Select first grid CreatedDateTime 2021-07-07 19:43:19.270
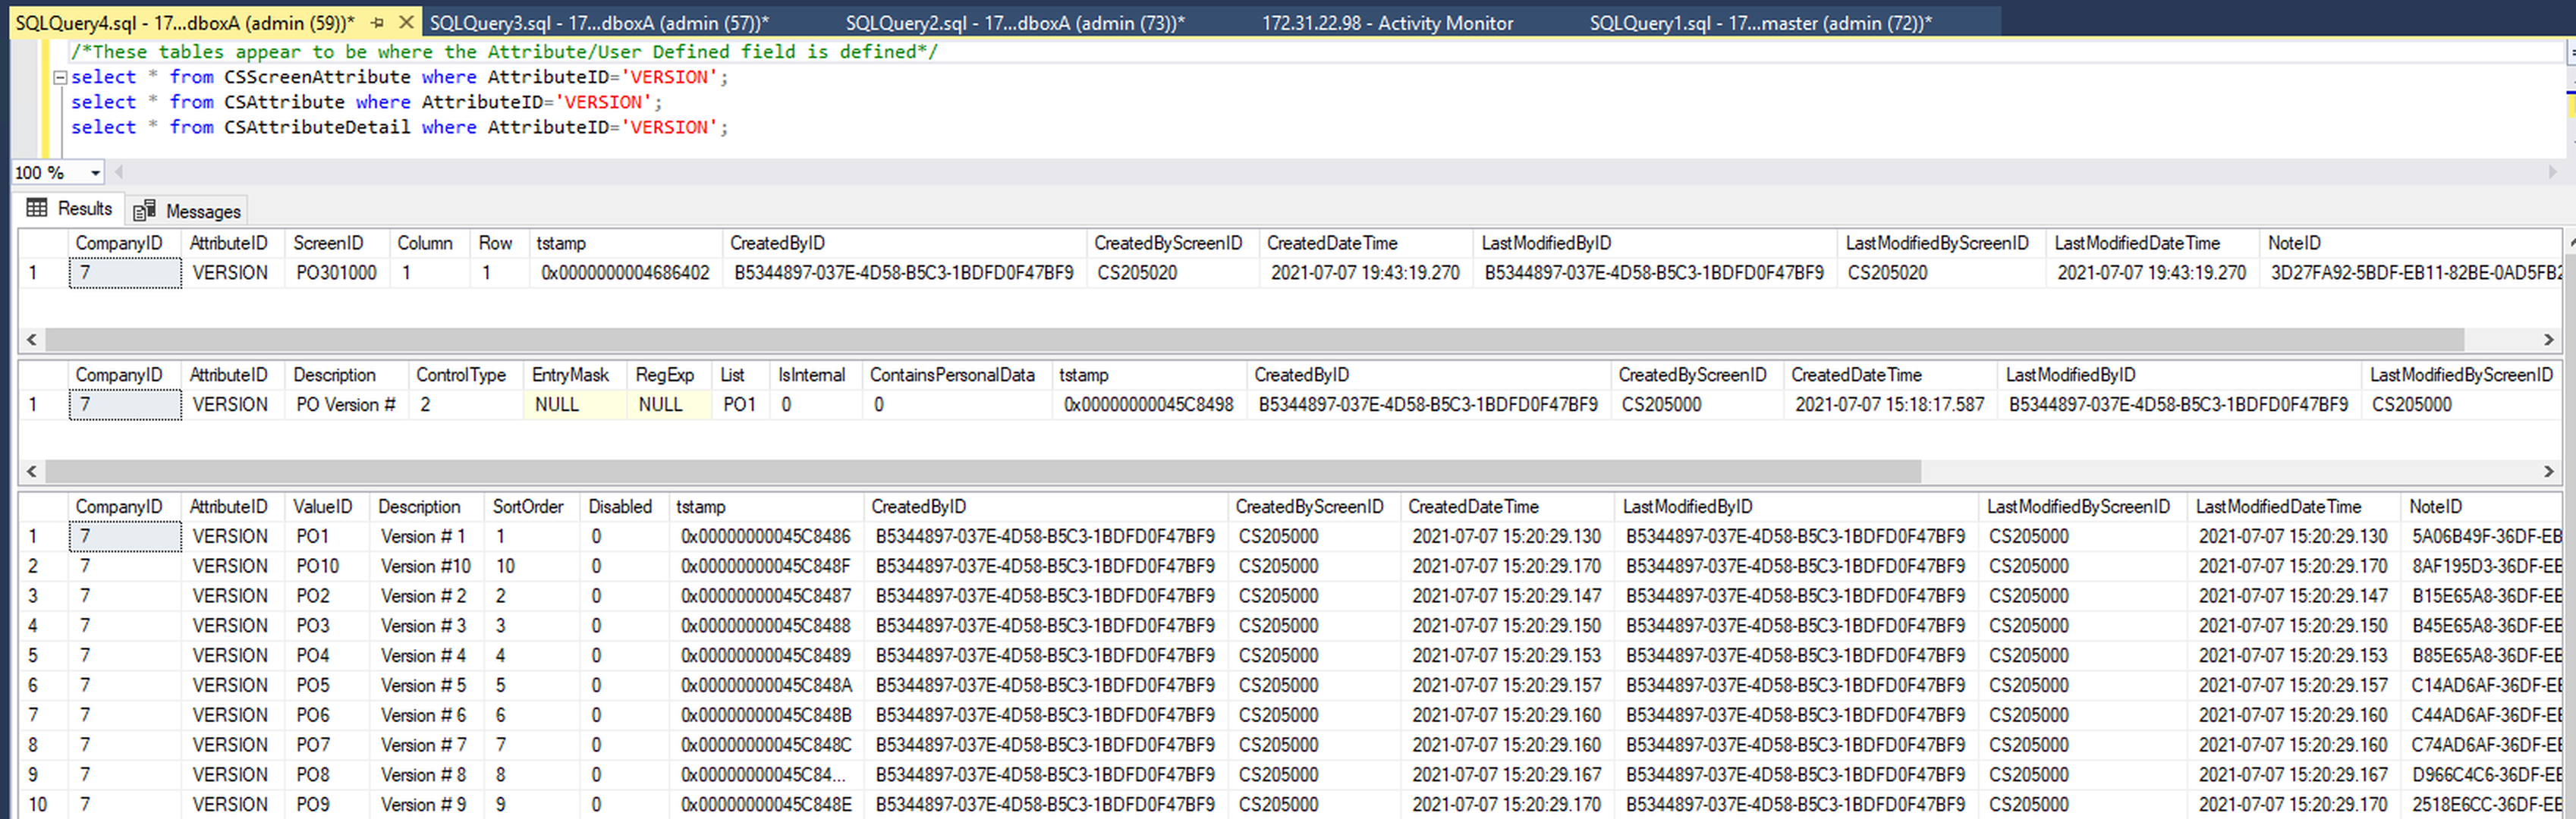This screenshot has width=2576, height=819. point(1365,273)
